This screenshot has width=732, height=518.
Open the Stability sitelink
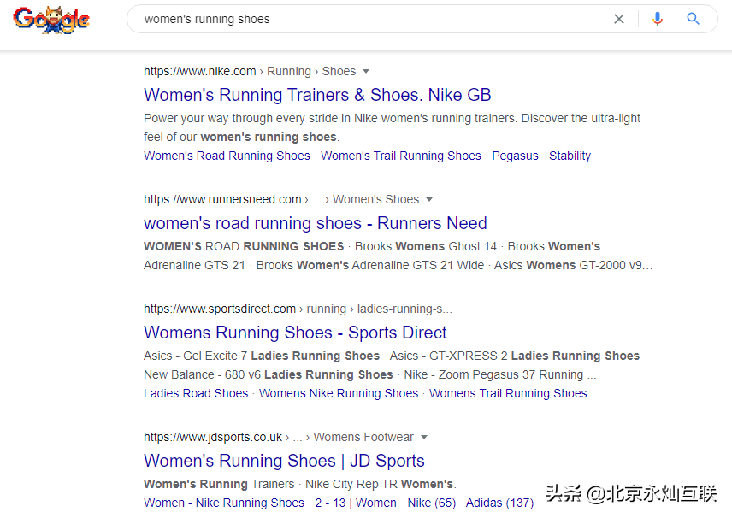(x=570, y=156)
